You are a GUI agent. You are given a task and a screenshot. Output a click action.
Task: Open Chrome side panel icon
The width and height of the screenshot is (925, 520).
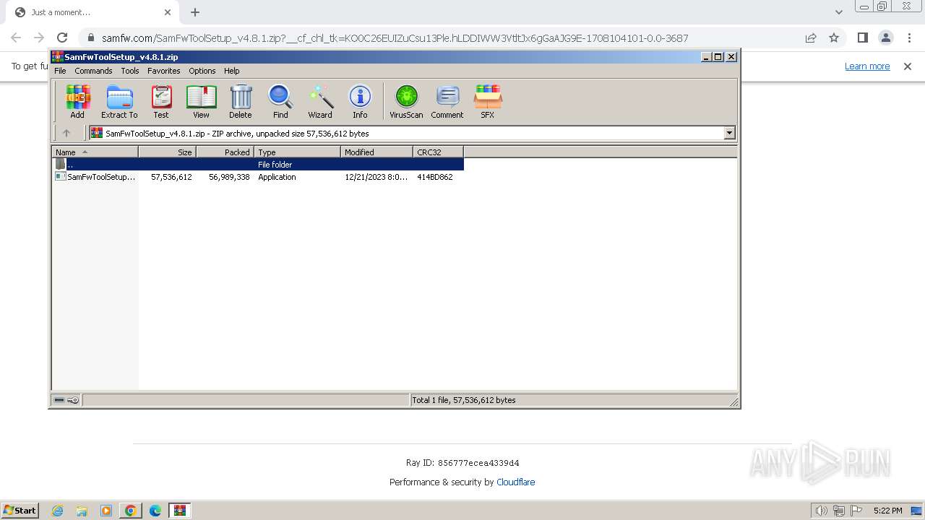click(x=863, y=38)
